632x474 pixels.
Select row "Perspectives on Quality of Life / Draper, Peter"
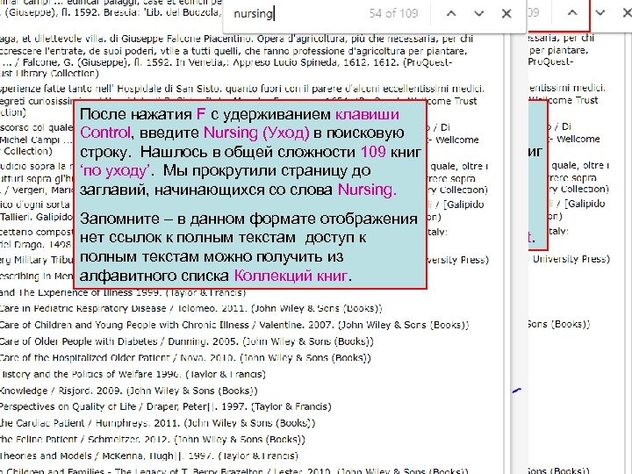click(x=166, y=406)
